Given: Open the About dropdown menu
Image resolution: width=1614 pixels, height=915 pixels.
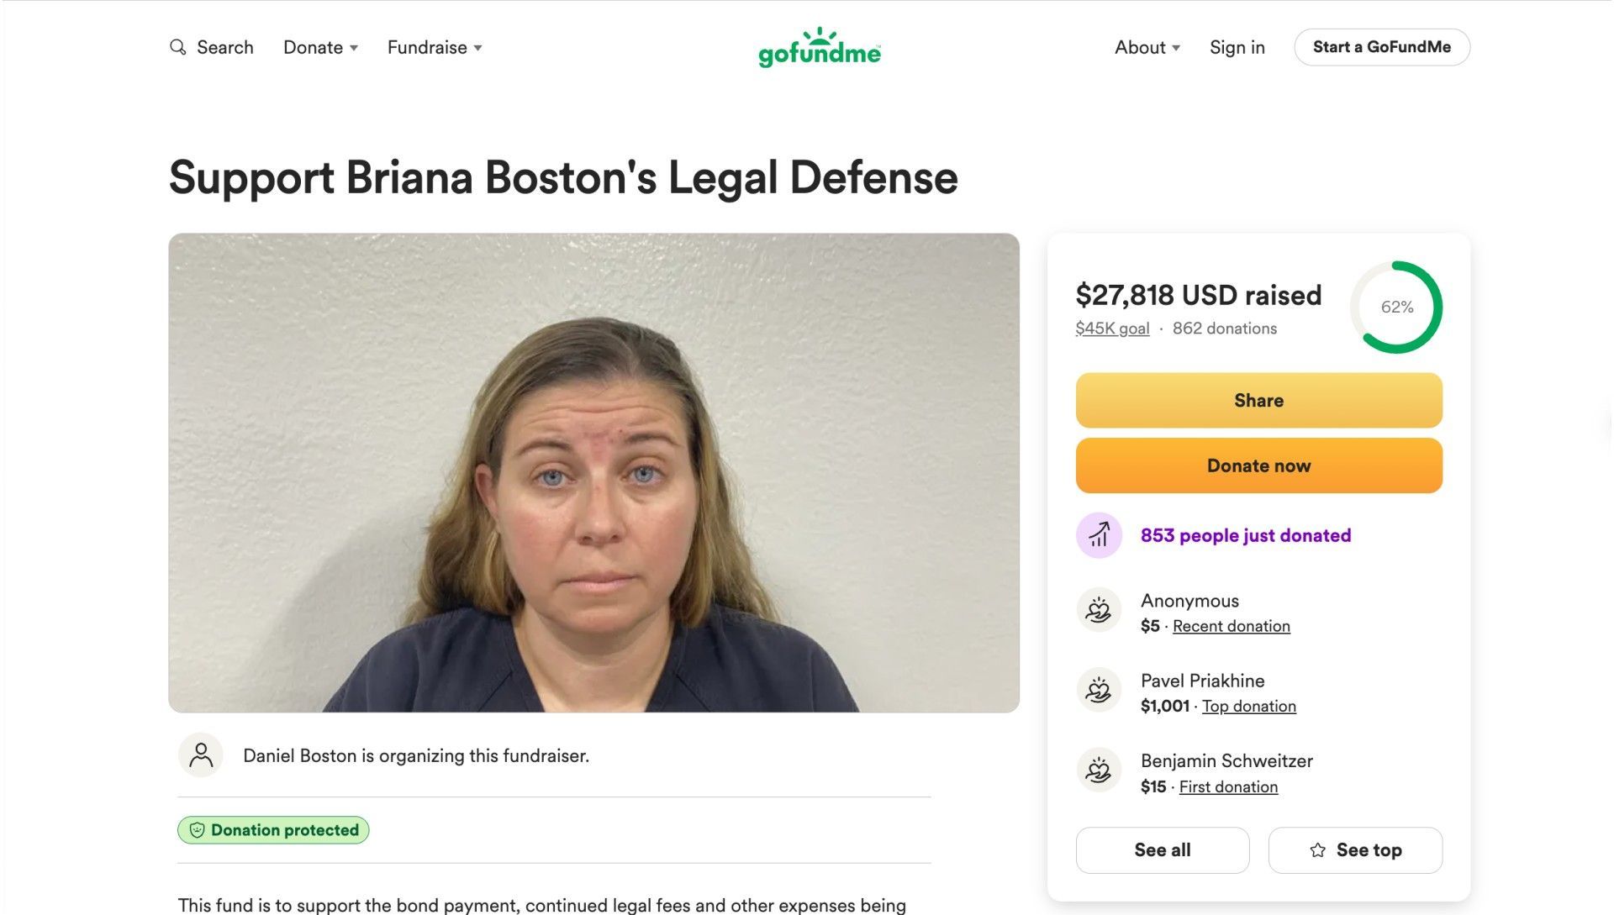Looking at the screenshot, I should point(1147,48).
